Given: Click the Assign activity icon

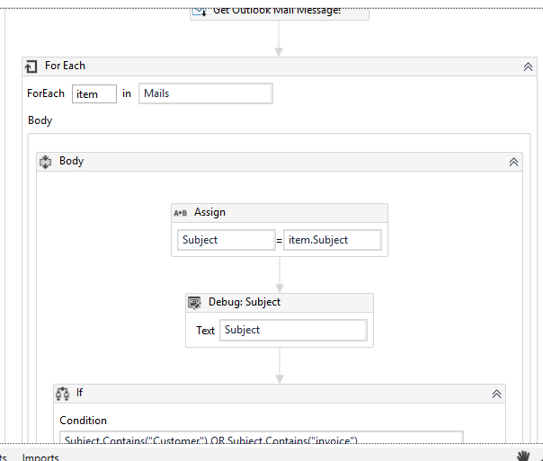Looking at the screenshot, I should click(x=180, y=213).
